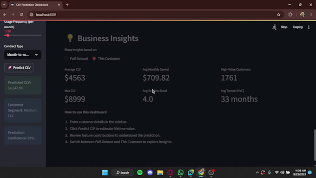This screenshot has width=316, height=178.
Task: Open WhatsApp from the taskbar
Action: 181,172
